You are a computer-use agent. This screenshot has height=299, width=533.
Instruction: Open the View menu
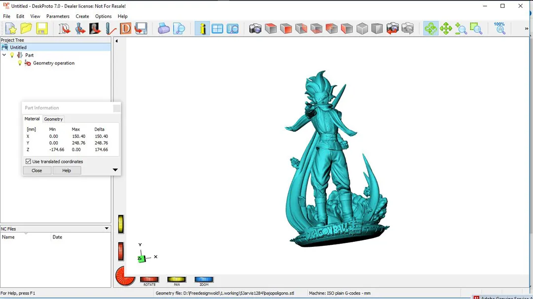(35, 16)
